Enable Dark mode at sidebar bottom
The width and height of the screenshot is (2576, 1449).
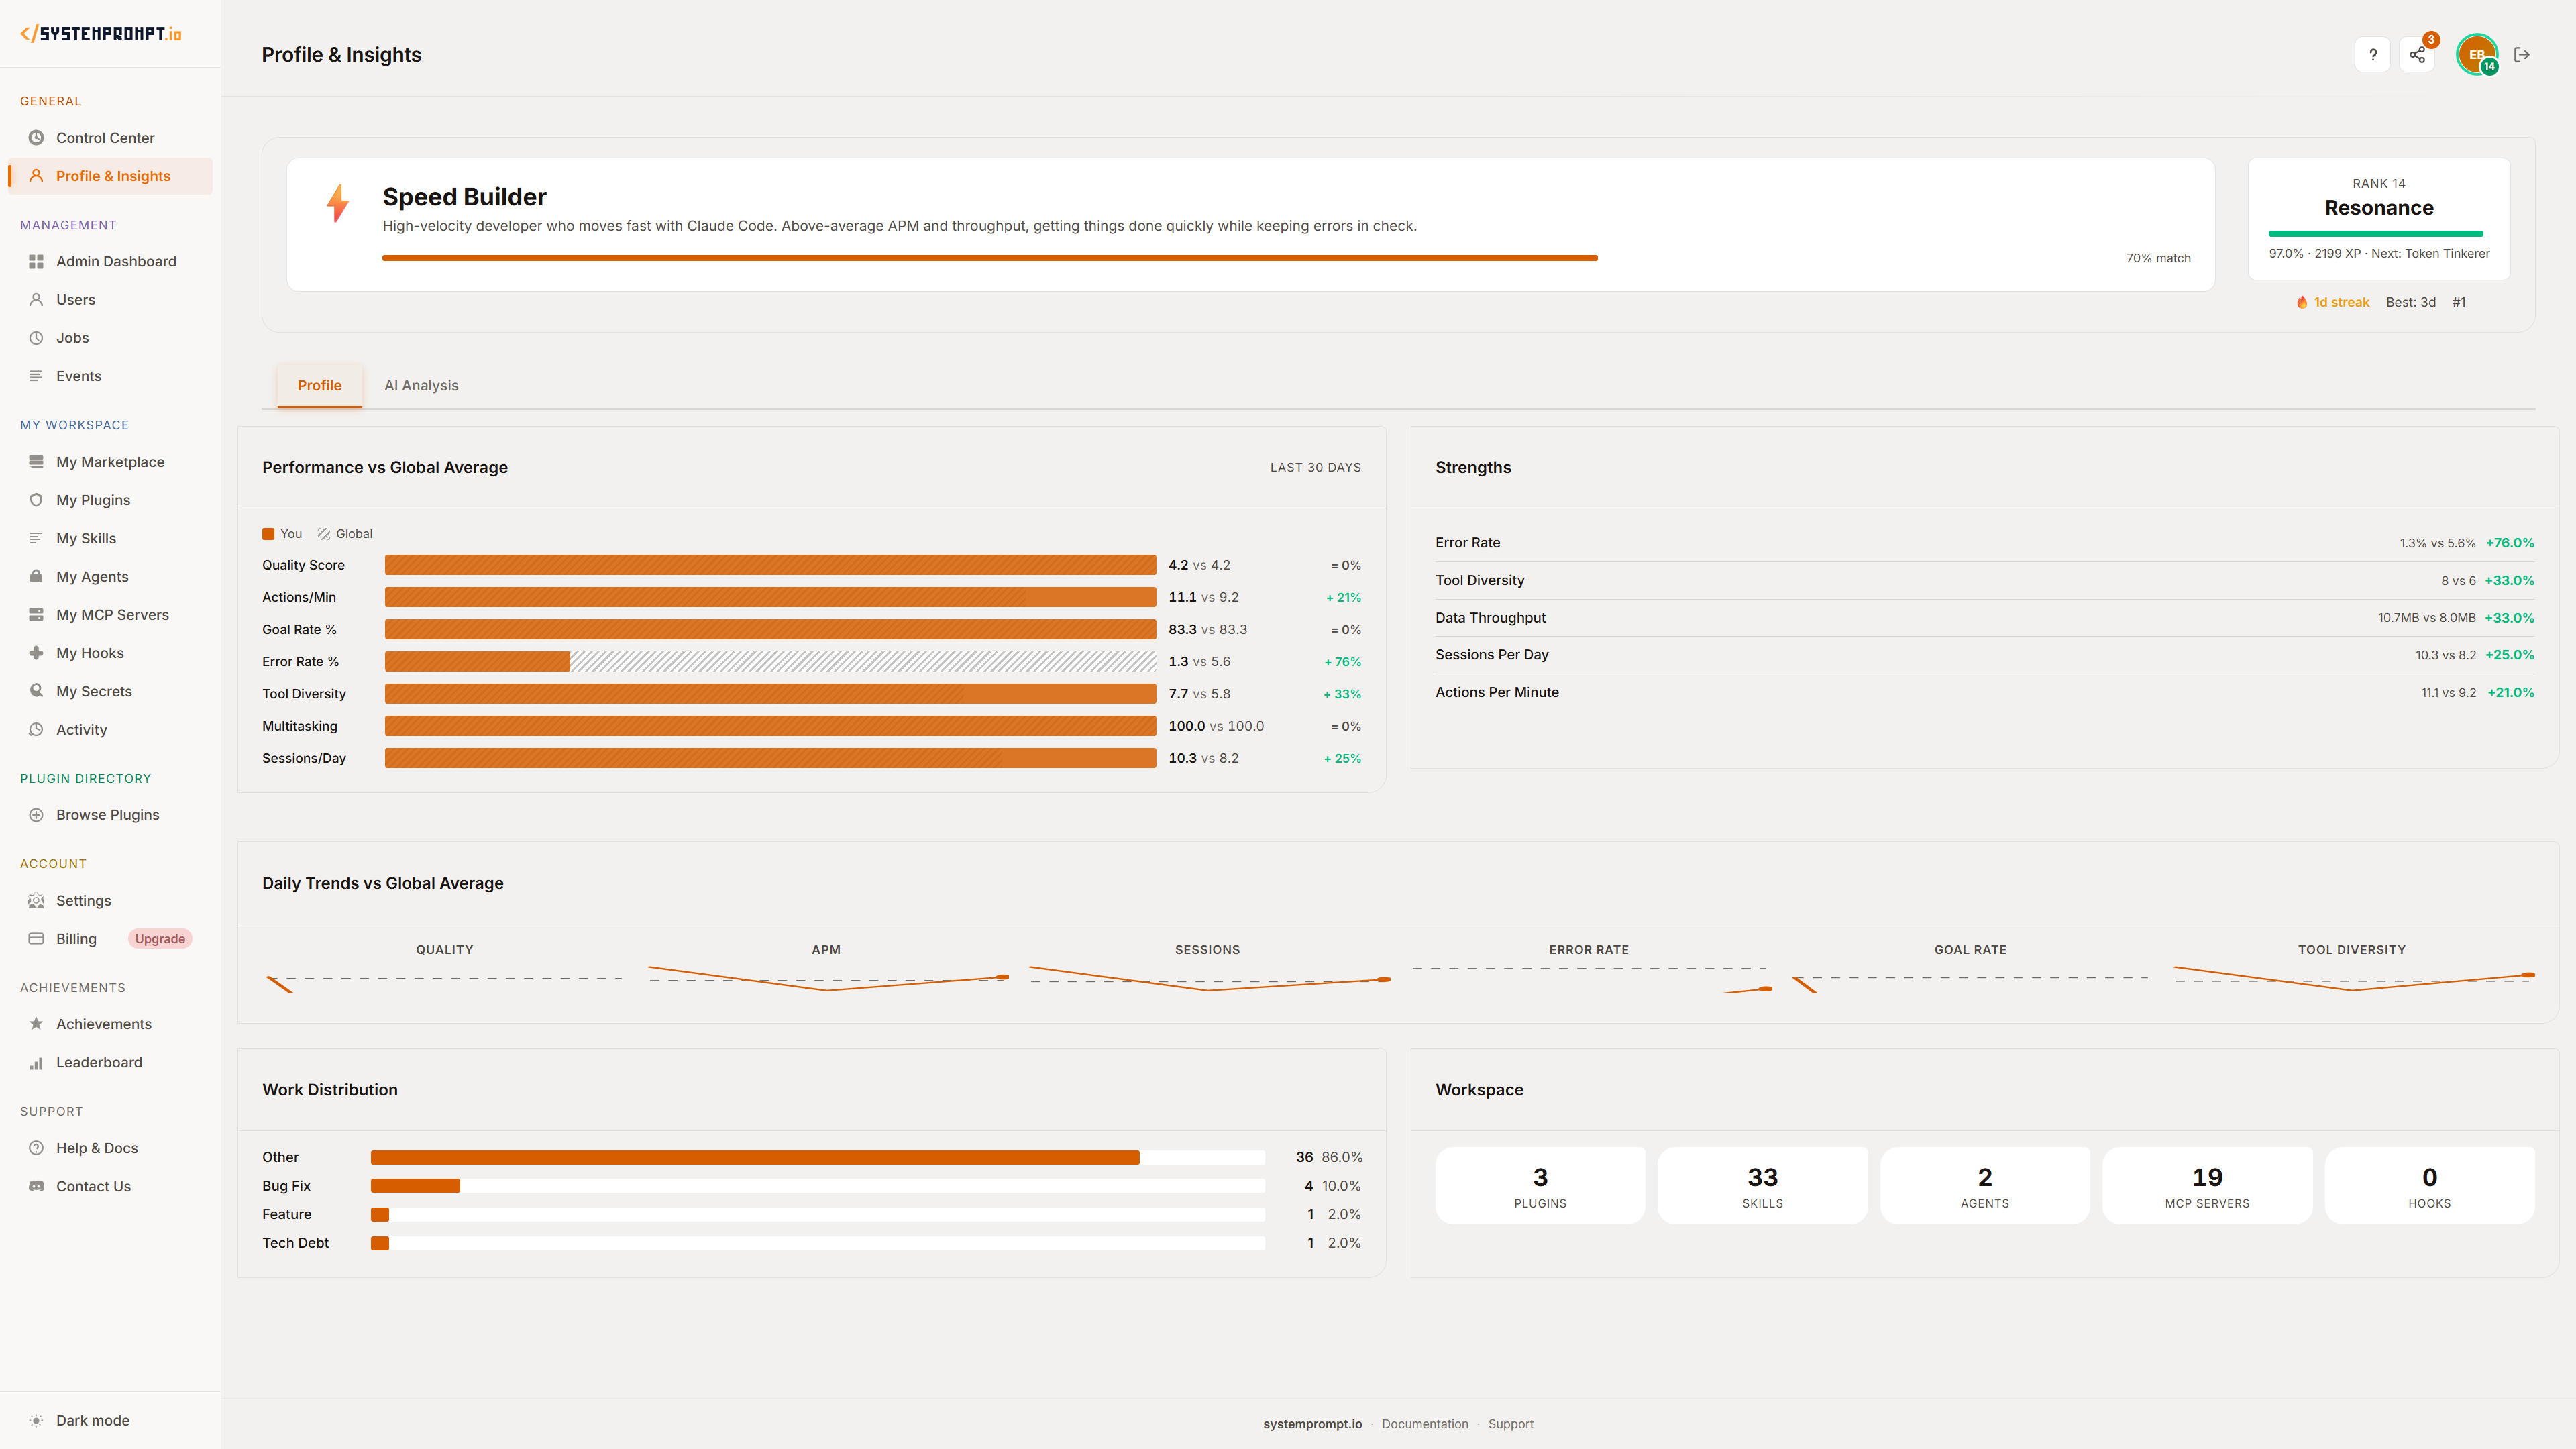tap(93, 1420)
